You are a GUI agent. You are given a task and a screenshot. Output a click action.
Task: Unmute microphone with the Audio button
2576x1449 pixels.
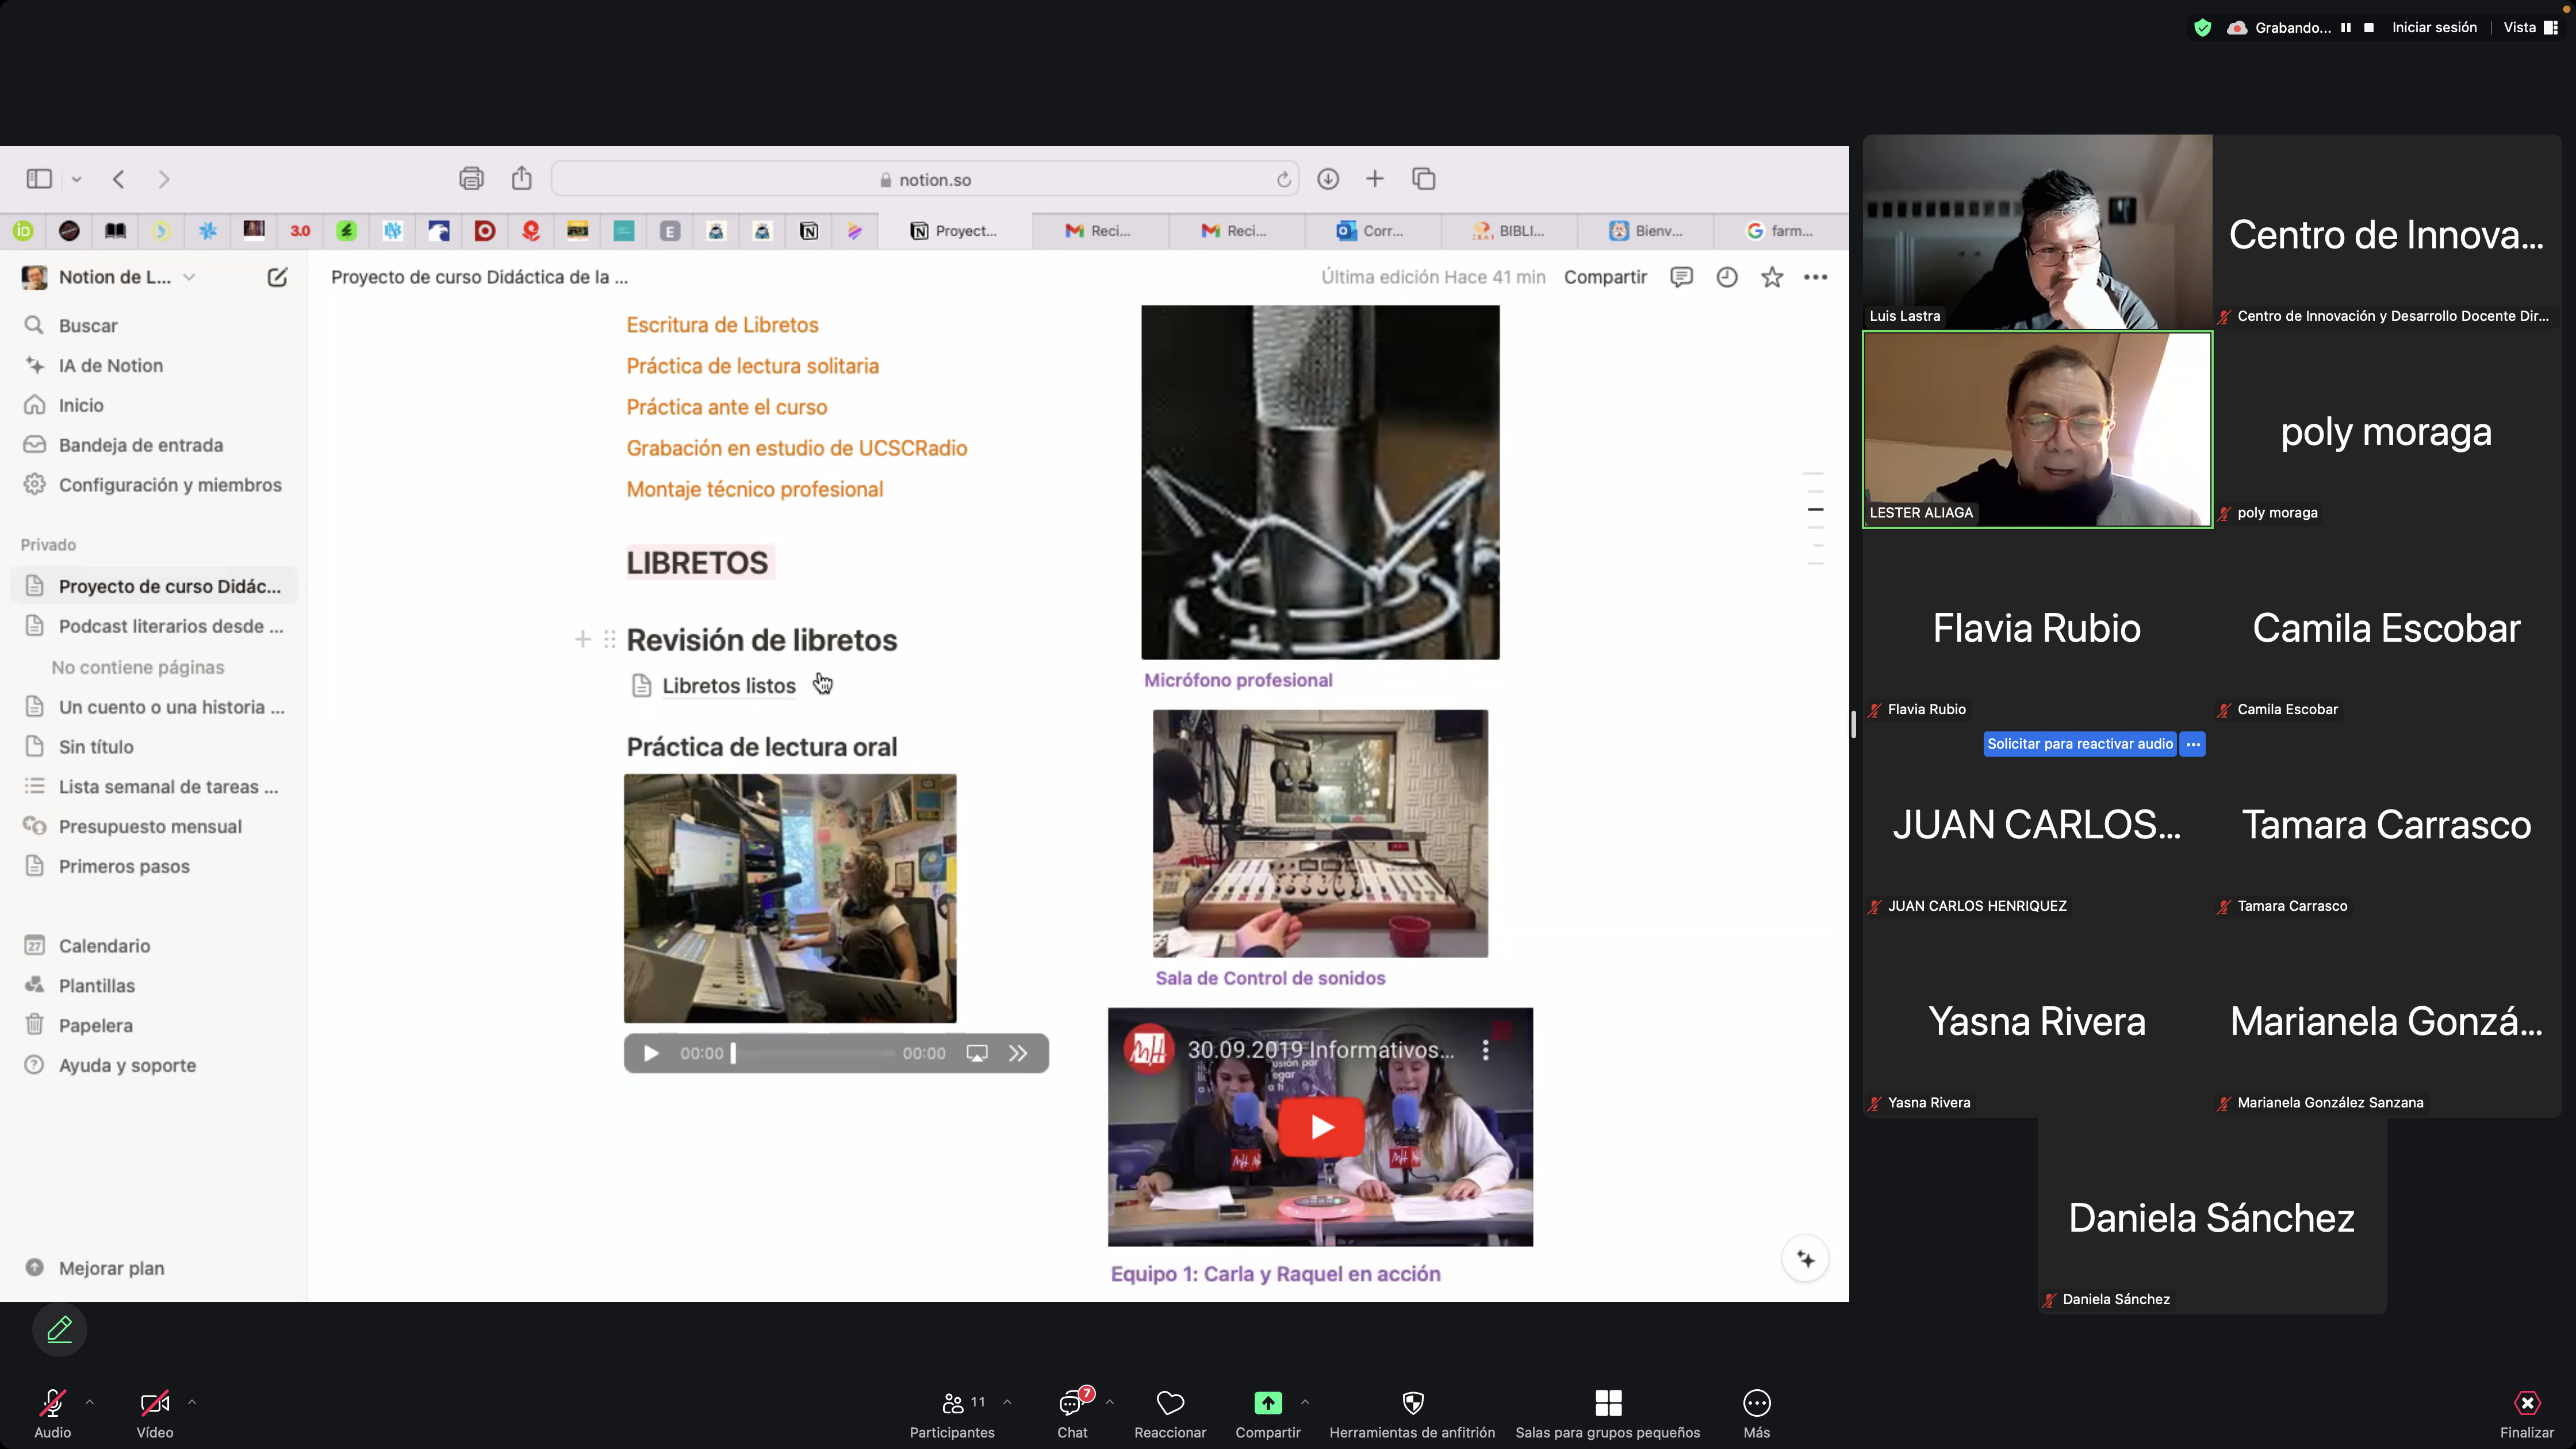coord(53,1413)
